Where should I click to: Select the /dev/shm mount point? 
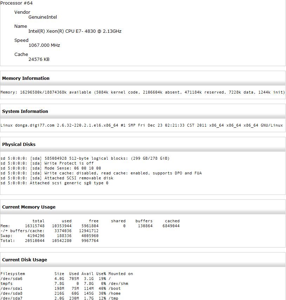point(118,284)
